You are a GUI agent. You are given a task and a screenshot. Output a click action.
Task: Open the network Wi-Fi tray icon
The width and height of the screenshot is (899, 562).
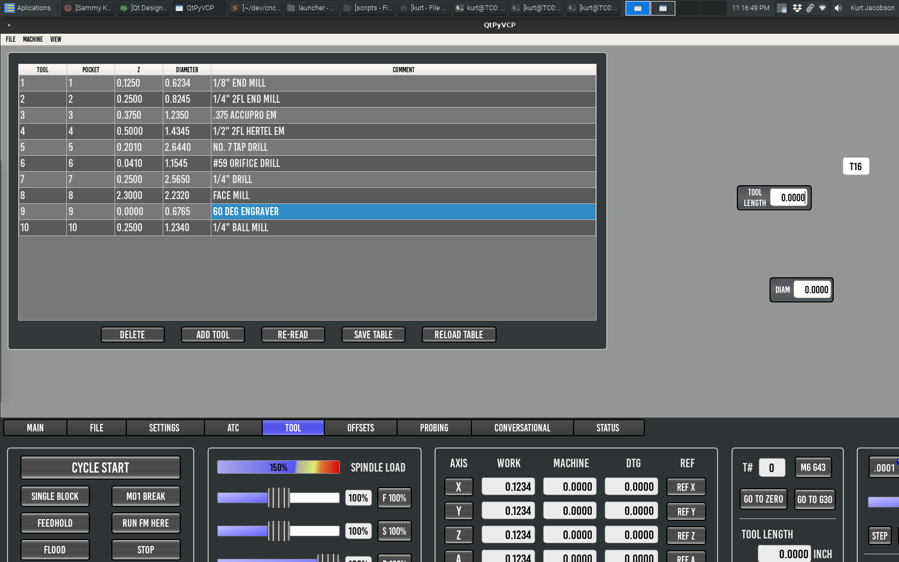(x=822, y=8)
